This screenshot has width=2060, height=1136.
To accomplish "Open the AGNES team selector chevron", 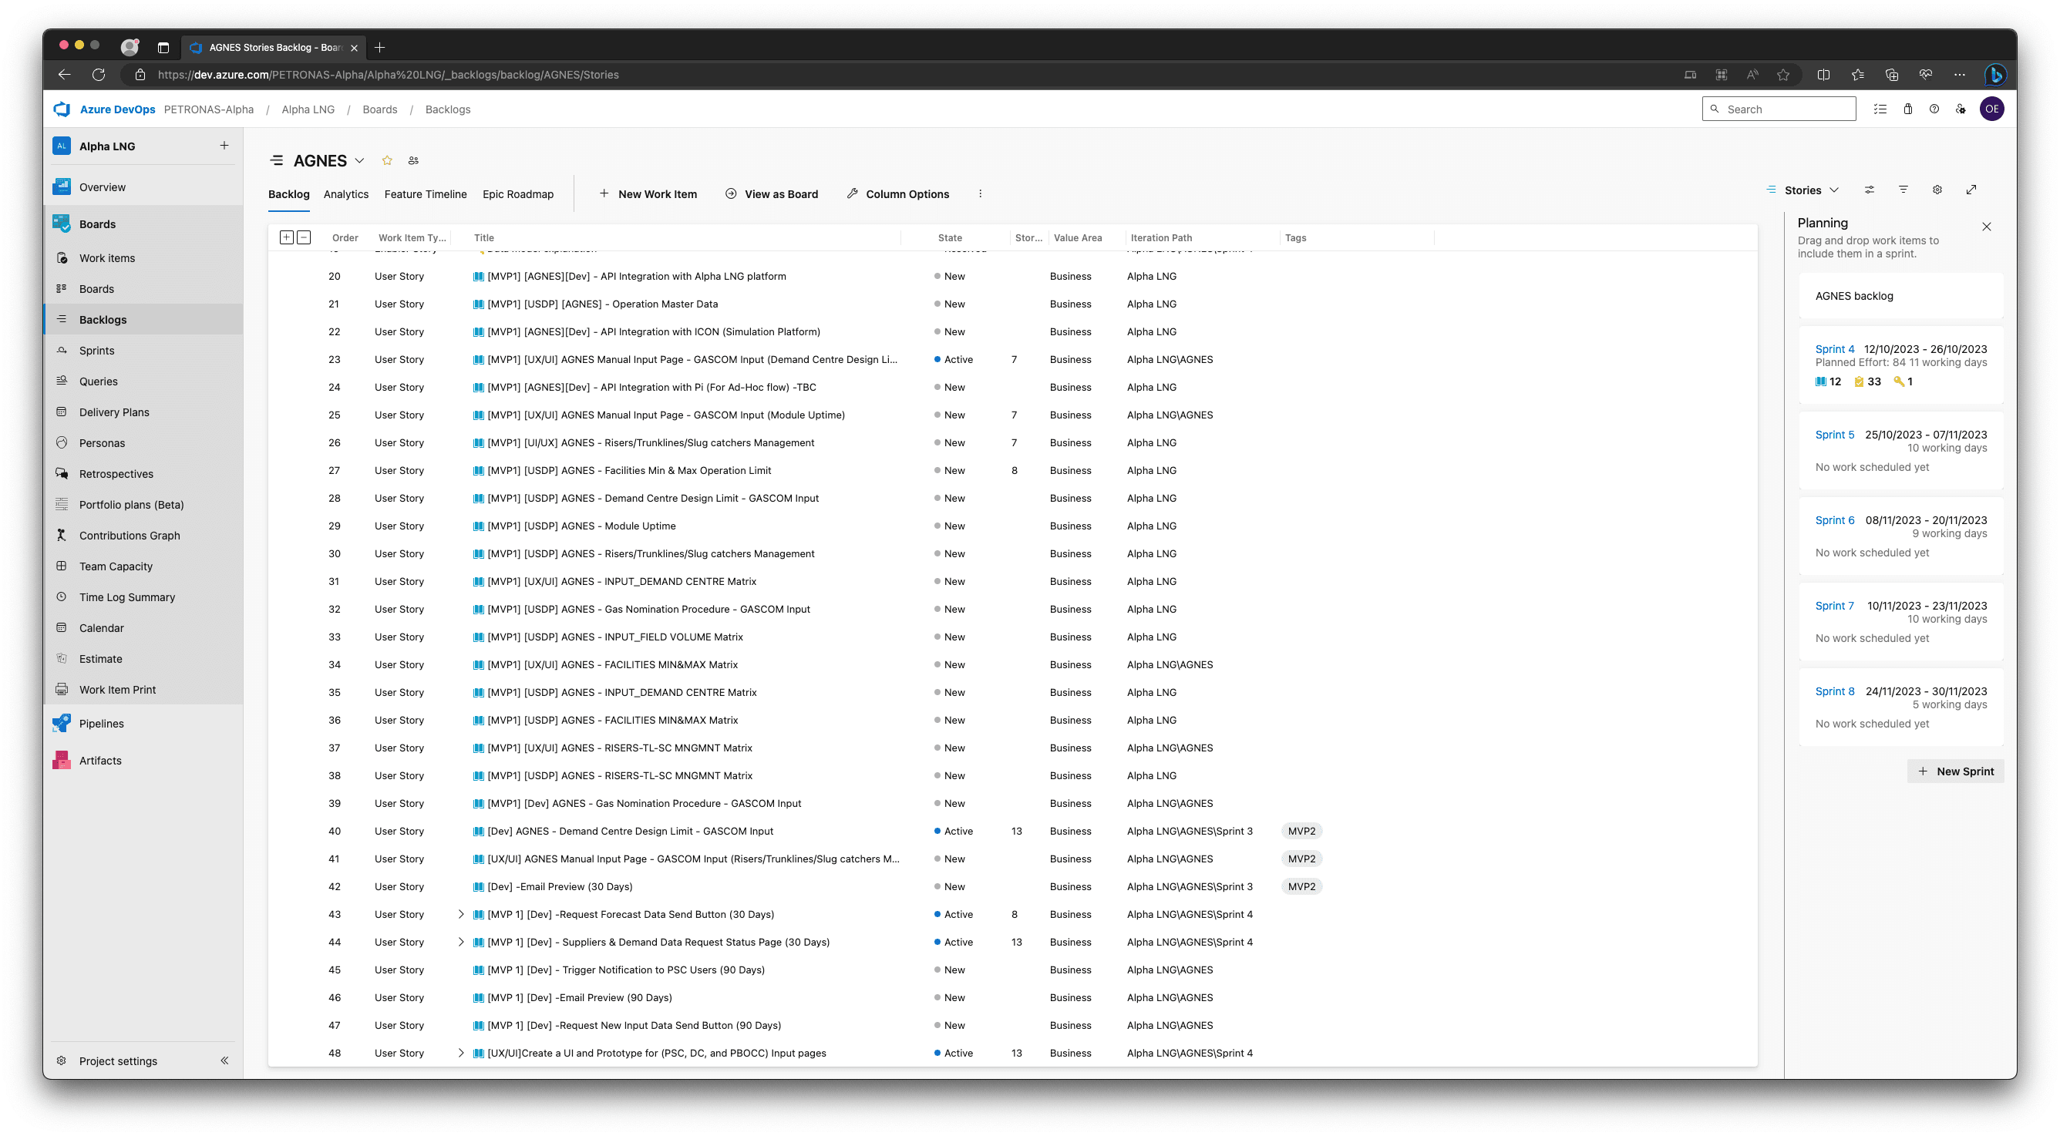I will pos(360,160).
